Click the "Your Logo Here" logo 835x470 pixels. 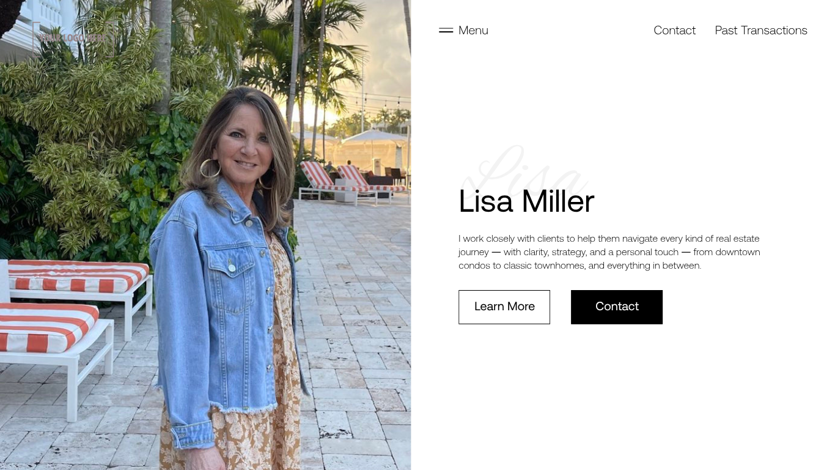click(x=72, y=37)
